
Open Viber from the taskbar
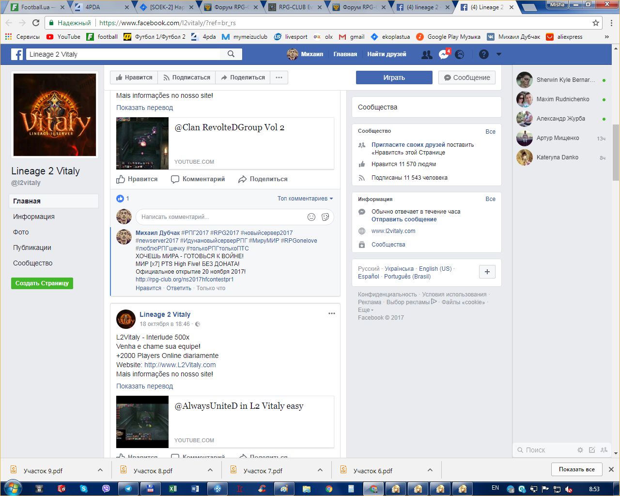[x=106, y=489]
